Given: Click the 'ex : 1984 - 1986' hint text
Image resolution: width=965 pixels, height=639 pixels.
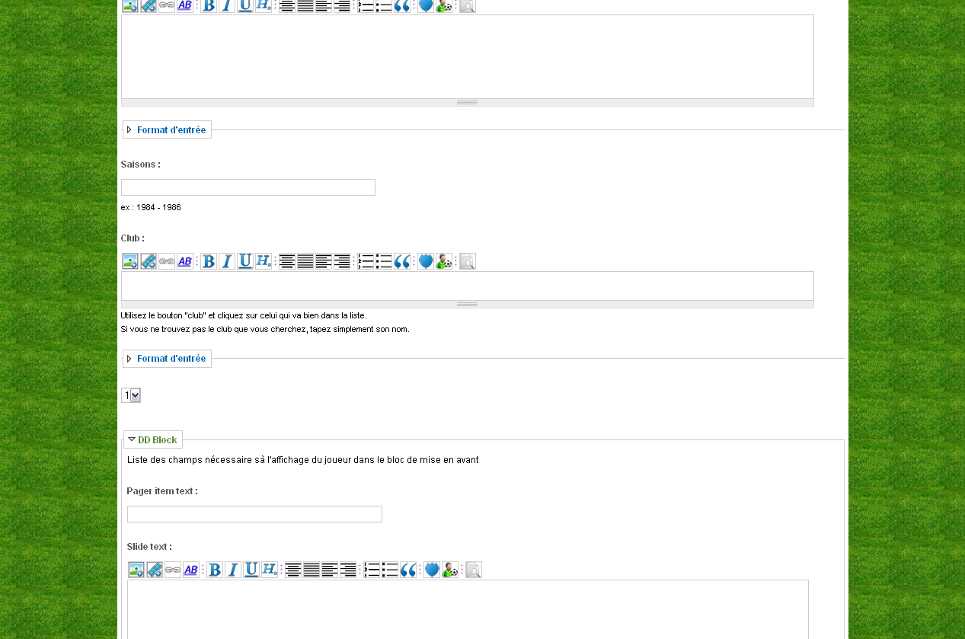Looking at the screenshot, I should click(151, 207).
